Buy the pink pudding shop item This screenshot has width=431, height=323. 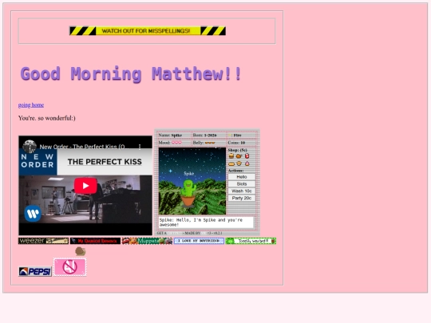click(x=247, y=163)
